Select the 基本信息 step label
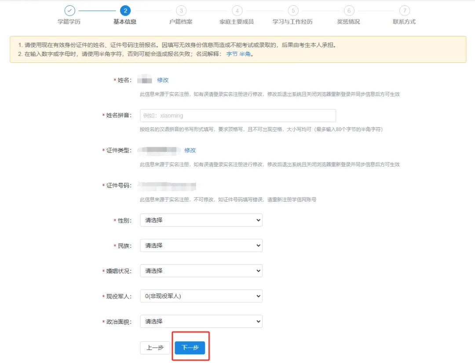Image resolution: width=475 pixels, height=363 pixels. [125, 22]
